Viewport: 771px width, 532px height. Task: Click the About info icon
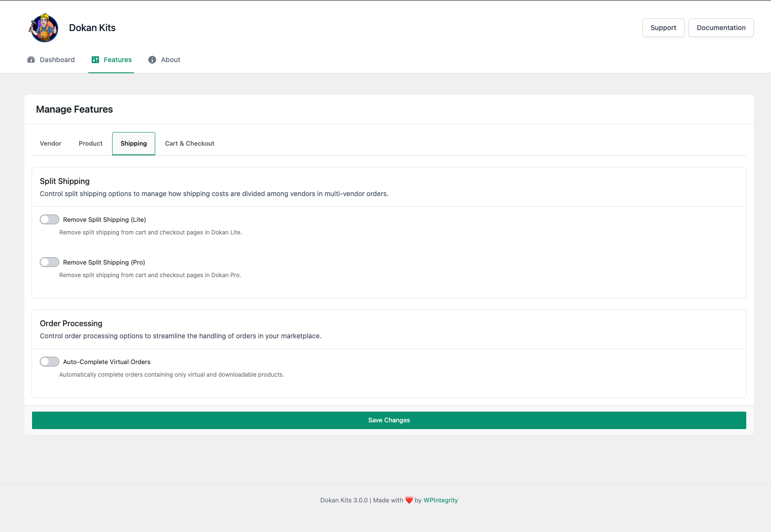pos(152,60)
